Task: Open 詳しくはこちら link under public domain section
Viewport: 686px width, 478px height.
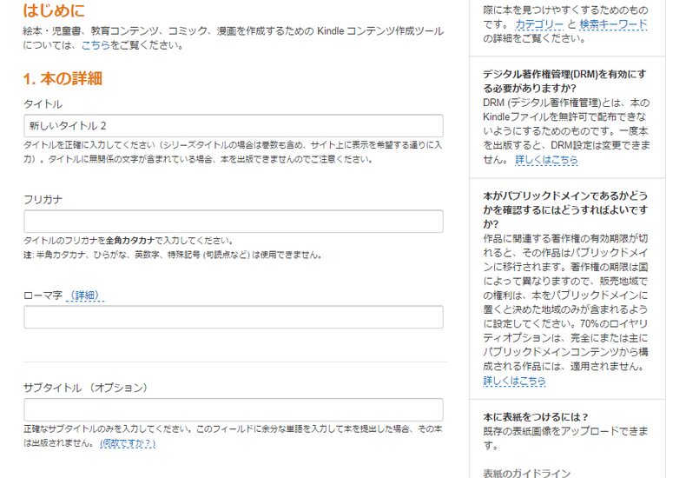Action: click(514, 381)
